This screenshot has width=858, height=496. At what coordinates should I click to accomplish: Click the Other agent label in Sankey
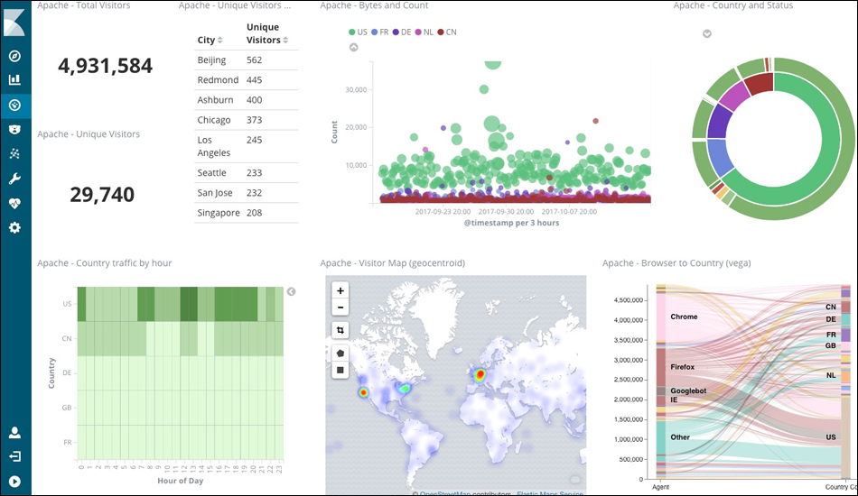[680, 437]
